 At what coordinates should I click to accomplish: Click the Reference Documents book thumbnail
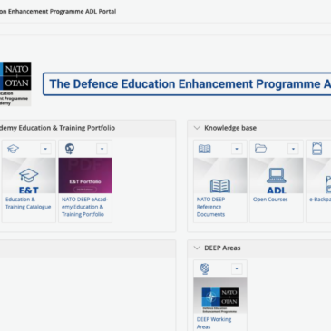point(220,175)
